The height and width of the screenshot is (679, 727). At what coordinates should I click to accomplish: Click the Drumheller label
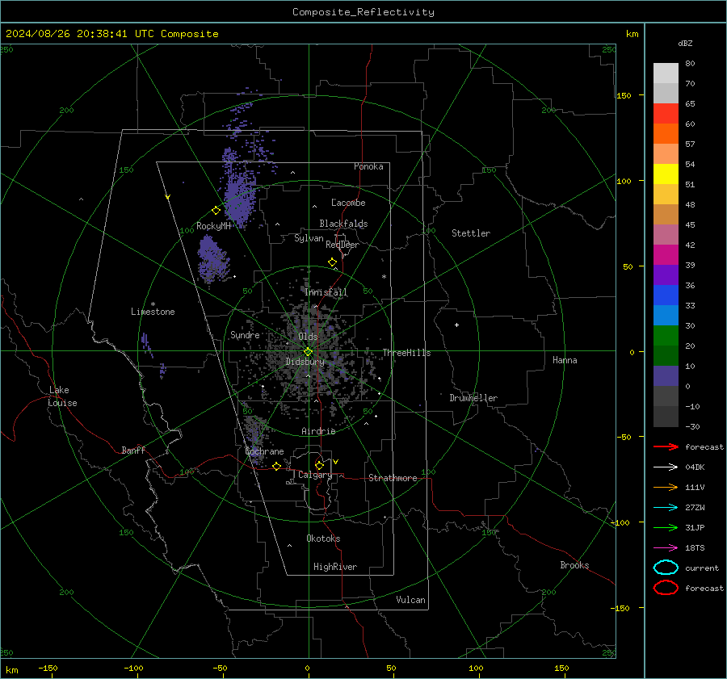point(473,398)
